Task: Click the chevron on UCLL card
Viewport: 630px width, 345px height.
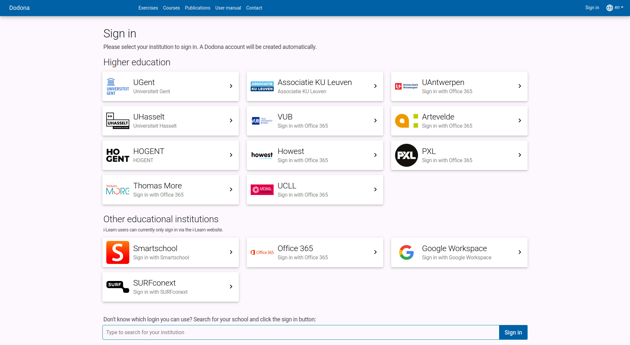Action: (x=375, y=189)
